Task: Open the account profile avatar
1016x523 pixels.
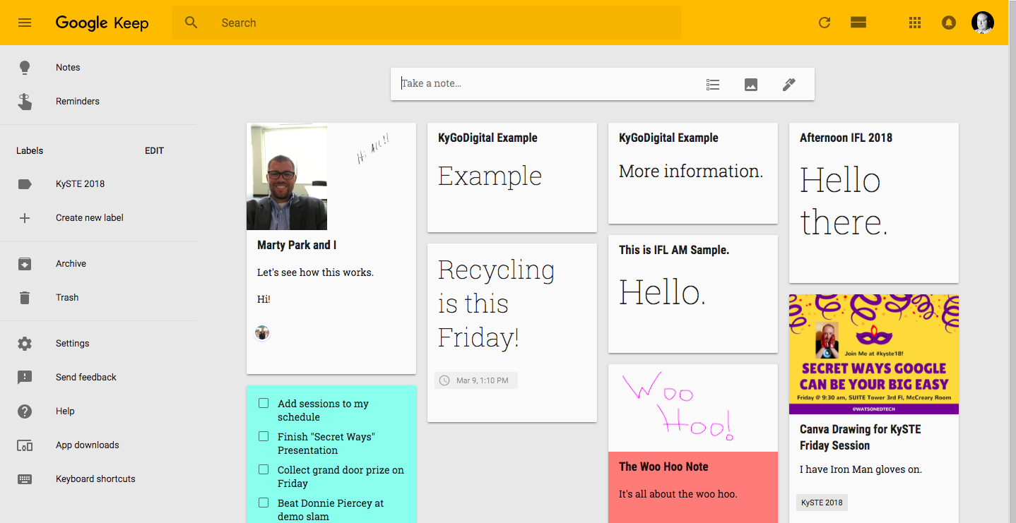Action: tap(983, 23)
